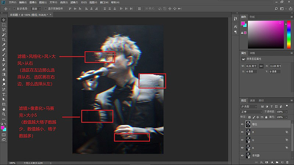Close the 未标题-1 document tab

click(50, 15)
